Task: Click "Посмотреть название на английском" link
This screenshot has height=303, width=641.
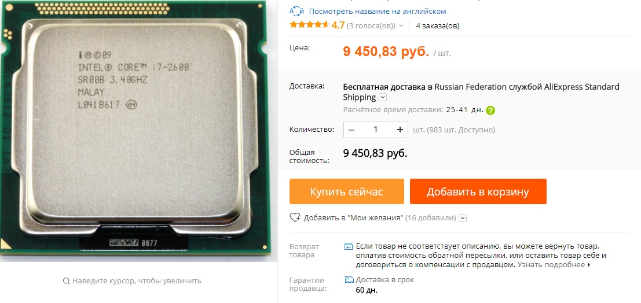Action: (378, 12)
